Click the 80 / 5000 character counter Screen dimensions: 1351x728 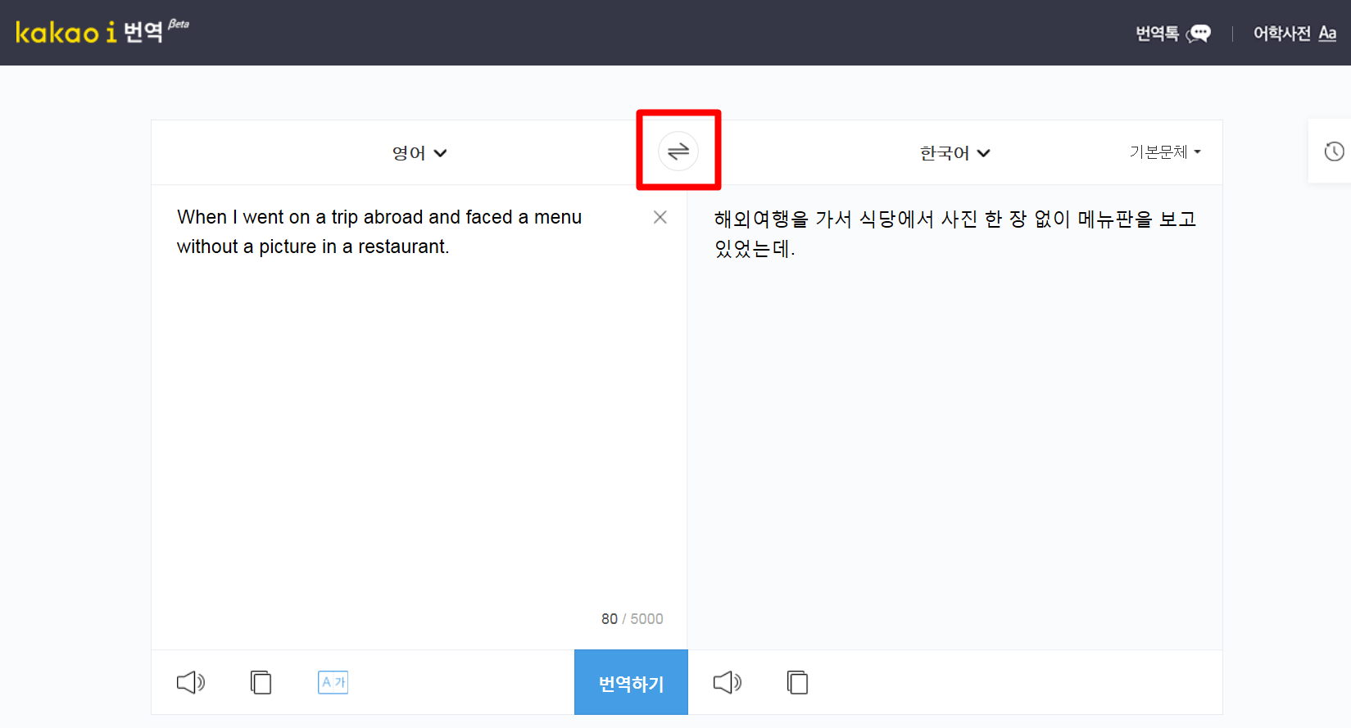point(632,619)
